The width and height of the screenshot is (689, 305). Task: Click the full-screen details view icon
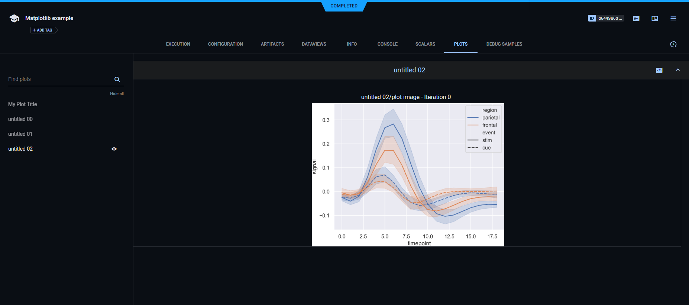click(654, 19)
